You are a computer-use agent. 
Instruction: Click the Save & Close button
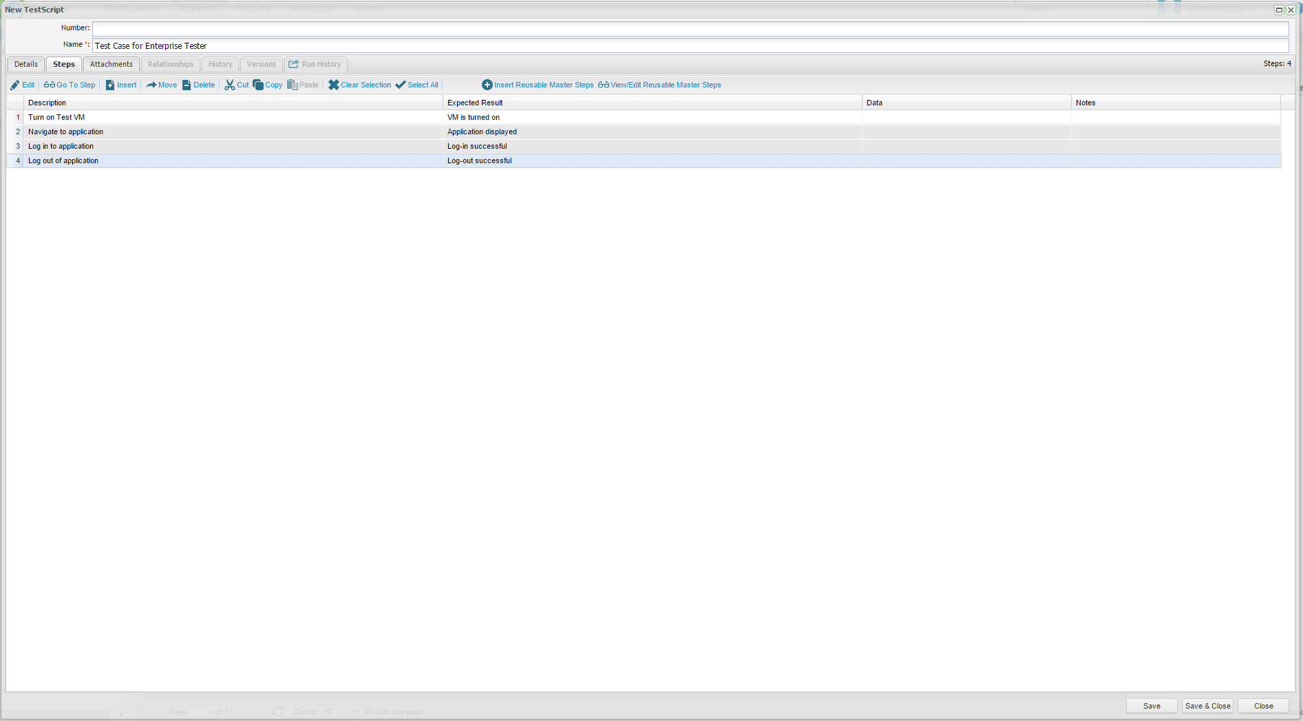click(x=1207, y=706)
